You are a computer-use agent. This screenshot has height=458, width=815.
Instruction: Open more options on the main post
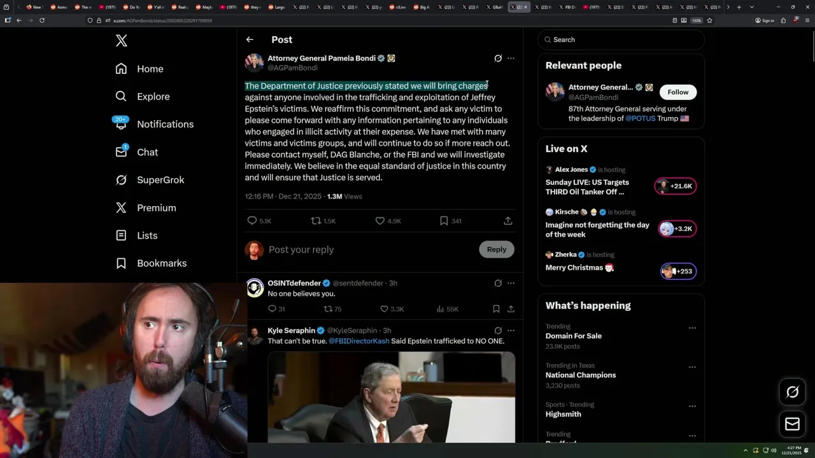pos(511,59)
